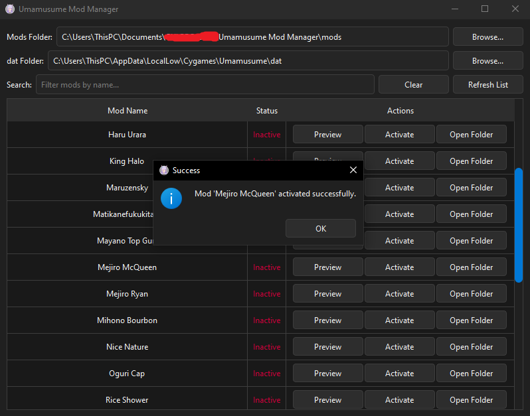
Task: Activate the Mejiro McQueen mod
Action: [400, 267]
